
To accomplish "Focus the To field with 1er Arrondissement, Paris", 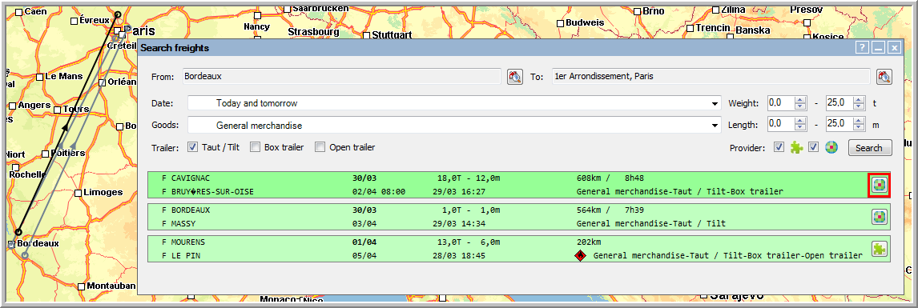I will click(711, 77).
